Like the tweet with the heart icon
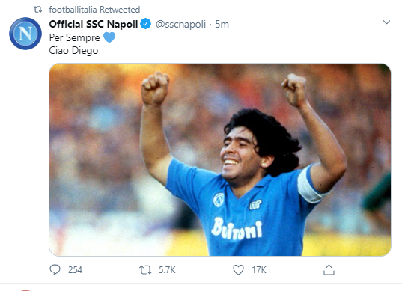 pyautogui.click(x=238, y=270)
